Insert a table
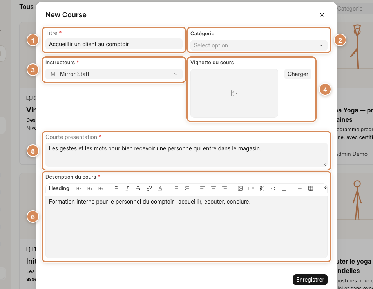Image resolution: width=373 pixels, height=289 pixels. point(311,188)
